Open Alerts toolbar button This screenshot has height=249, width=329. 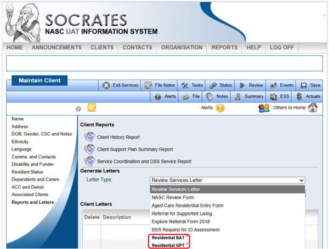[x=164, y=96]
